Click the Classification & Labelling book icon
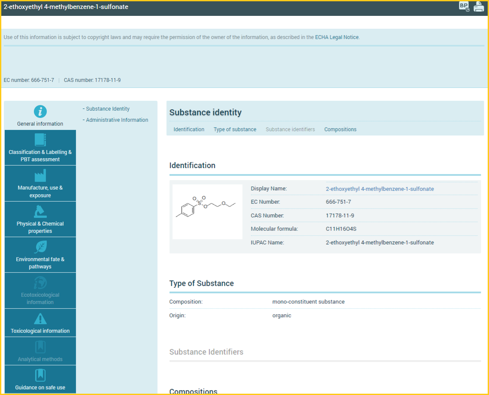Viewport: 489px width, 395px height. point(40,140)
